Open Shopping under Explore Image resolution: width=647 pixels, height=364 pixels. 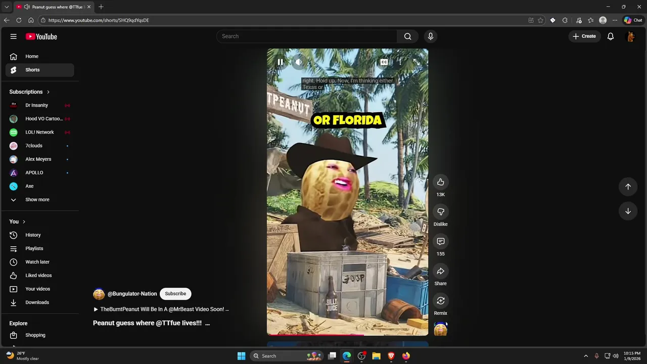coord(40,335)
